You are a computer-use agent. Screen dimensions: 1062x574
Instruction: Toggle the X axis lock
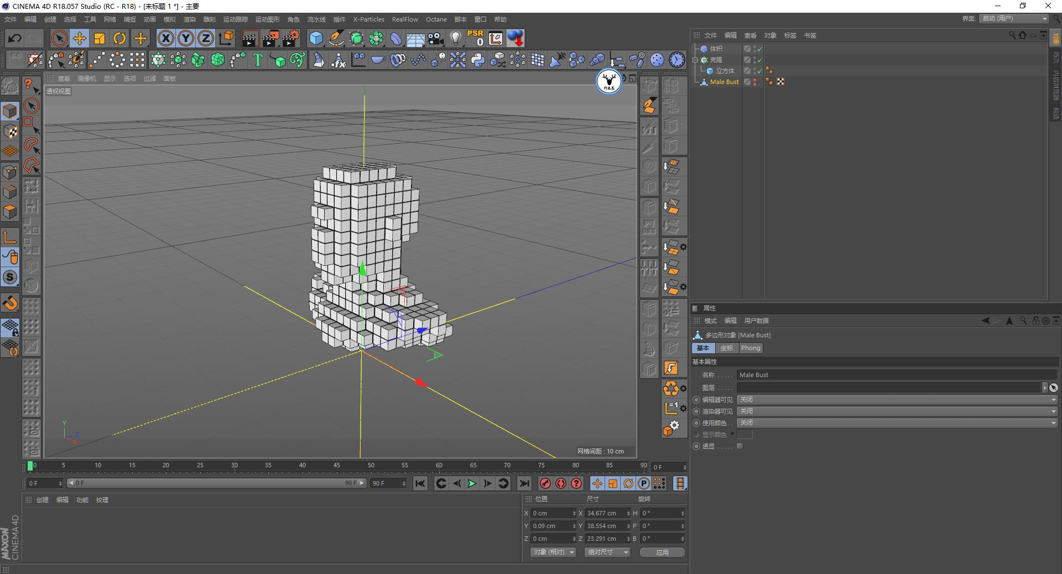pos(165,38)
